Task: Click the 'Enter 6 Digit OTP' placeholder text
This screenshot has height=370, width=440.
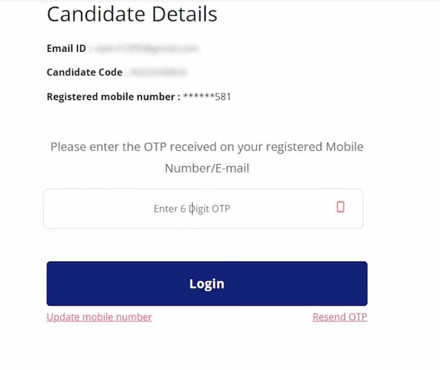Action: 192,209
